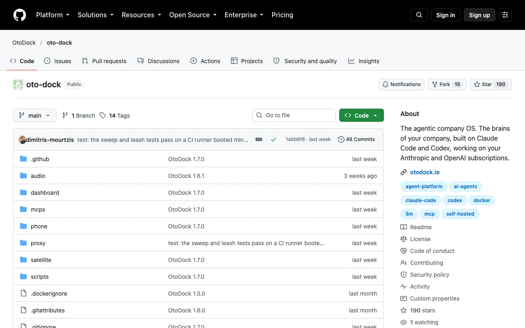525x328 pixels.
Task: Switch to the Insights tab
Action: pyautogui.click(x=364, y=61)
